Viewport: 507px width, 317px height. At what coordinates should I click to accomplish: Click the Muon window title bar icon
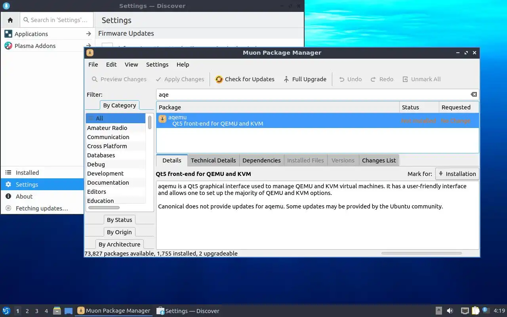click(90, 53)
